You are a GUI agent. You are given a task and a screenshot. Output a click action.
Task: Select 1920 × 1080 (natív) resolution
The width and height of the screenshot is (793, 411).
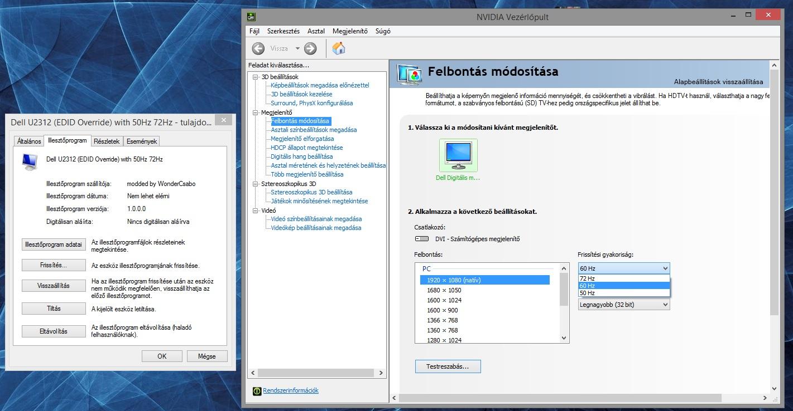[x=485, y=280]
